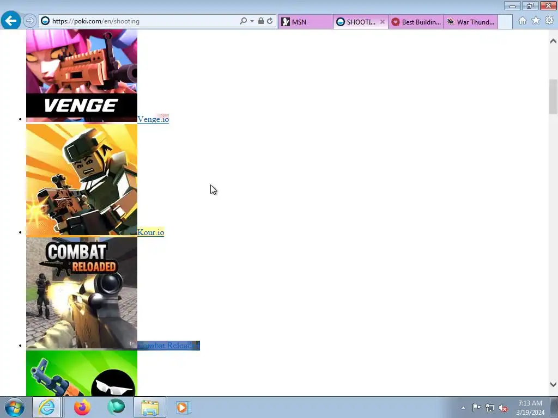The width and height of the screenshot is (558, 418).
Task: Click the Best Buildin tab heart favicon
Action: 395,22
